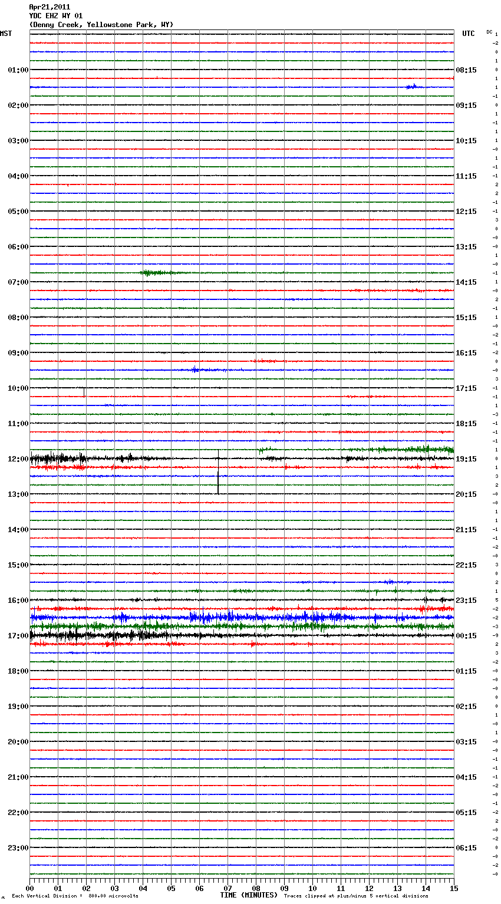Select the 07:00 MST time label
Screen dimensions: 501x904
click(18, 282)
